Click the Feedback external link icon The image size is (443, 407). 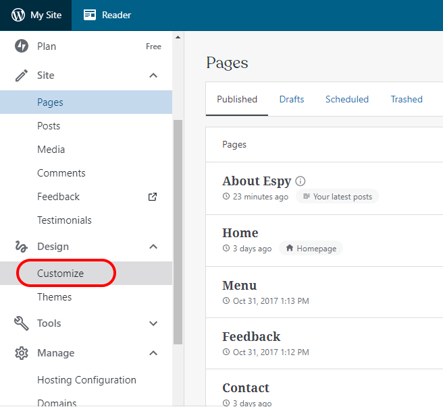[x=153, y=197]
